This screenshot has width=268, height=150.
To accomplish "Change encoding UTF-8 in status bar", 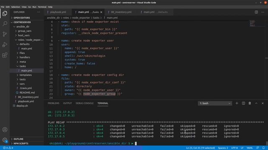I will click(x=234, y=148).
